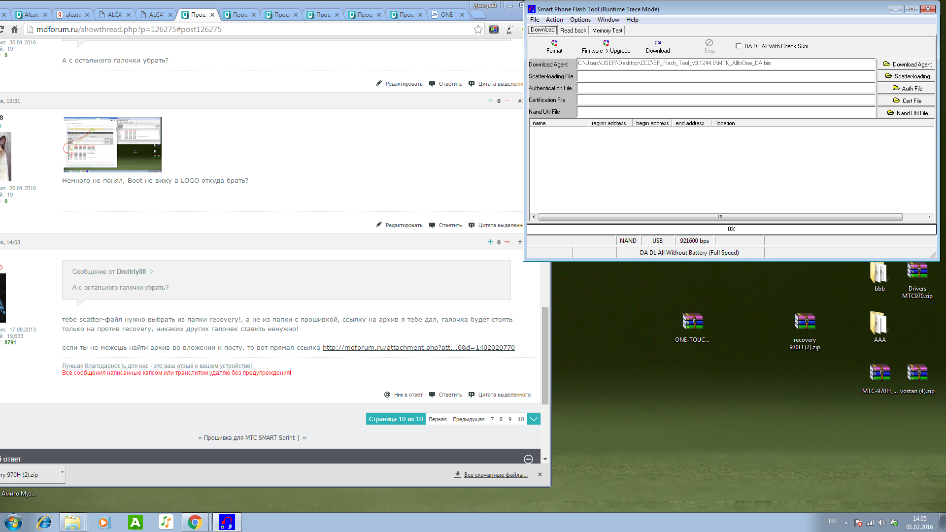Launch Chrome from the Windows taskbar
The image size is (946, 532).
point(195,522)
